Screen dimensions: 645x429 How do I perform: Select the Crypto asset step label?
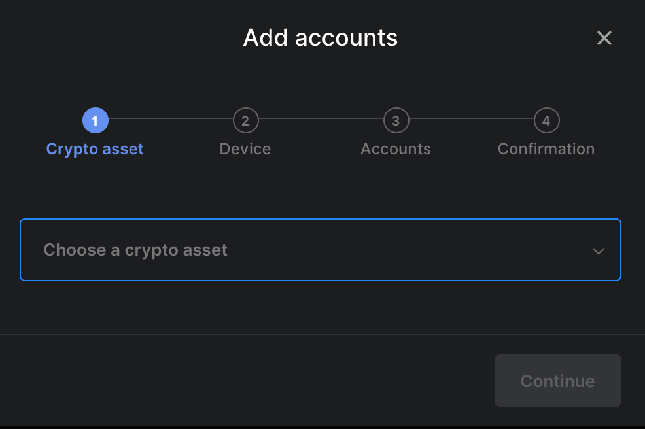[x=95, y=149]
